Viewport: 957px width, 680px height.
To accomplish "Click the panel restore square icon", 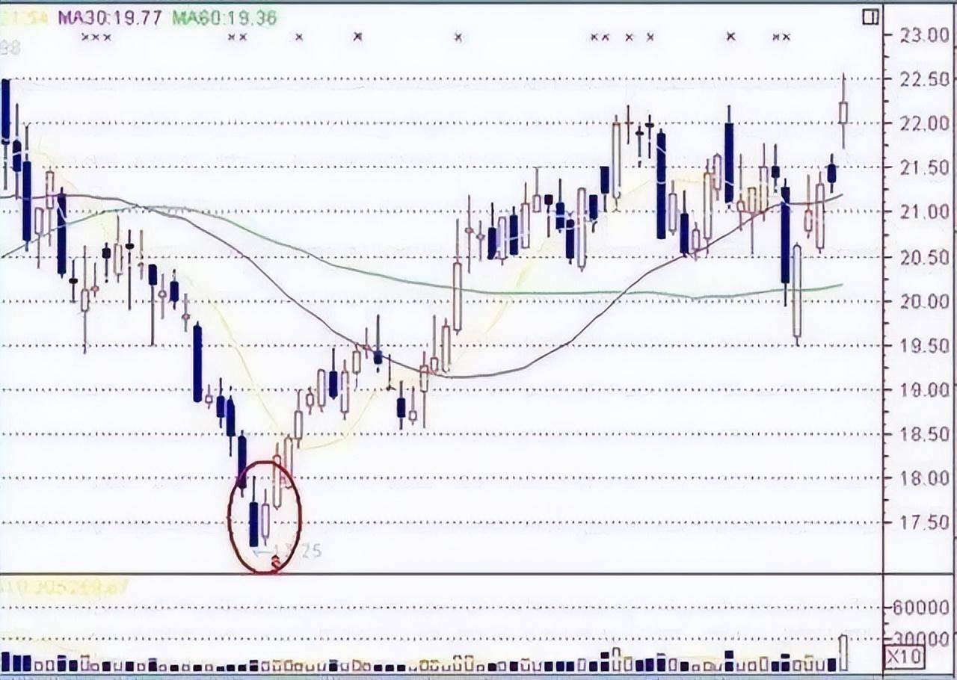I will (x=870, y=17).
